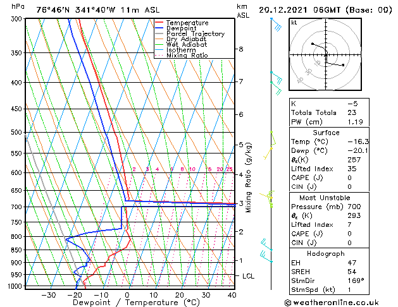This screenshot has height=307, width=398.
Task: Click the 5 km altitude label
Action: click(241, 145)
